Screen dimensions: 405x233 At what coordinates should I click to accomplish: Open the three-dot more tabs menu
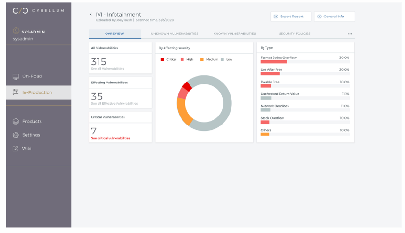click(350, 34)
